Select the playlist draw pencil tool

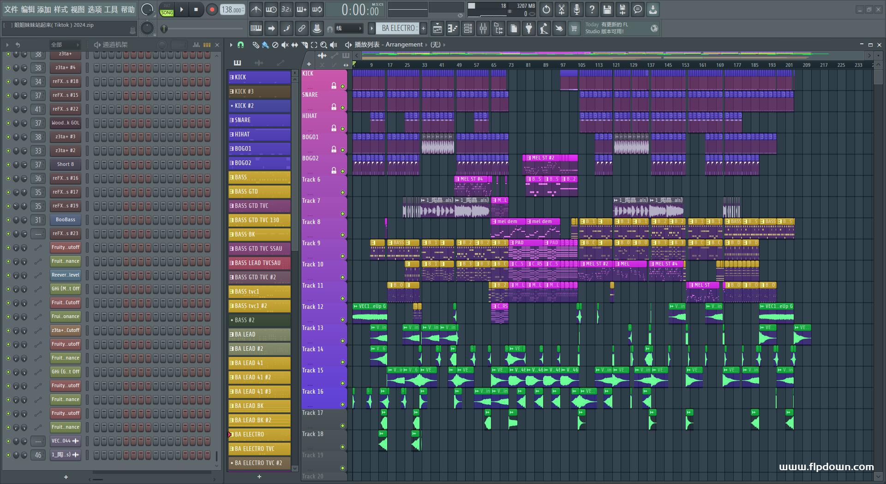click(x=256, y=45)
